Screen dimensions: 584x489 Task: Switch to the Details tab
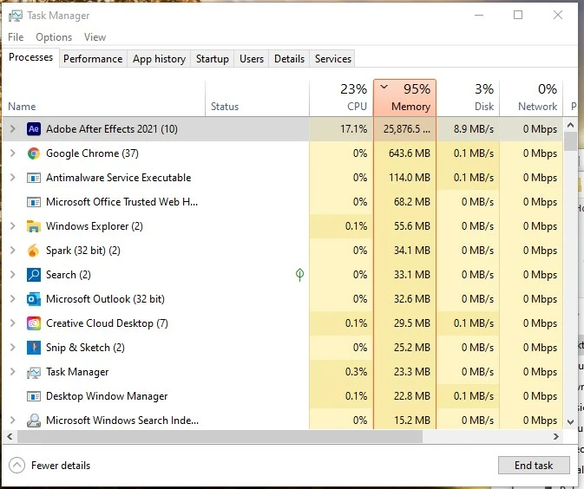(289, 59)
